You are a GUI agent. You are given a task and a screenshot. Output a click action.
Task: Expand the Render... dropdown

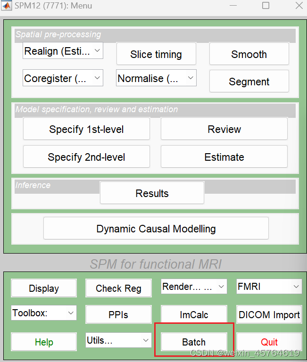(x=194, y=287)
